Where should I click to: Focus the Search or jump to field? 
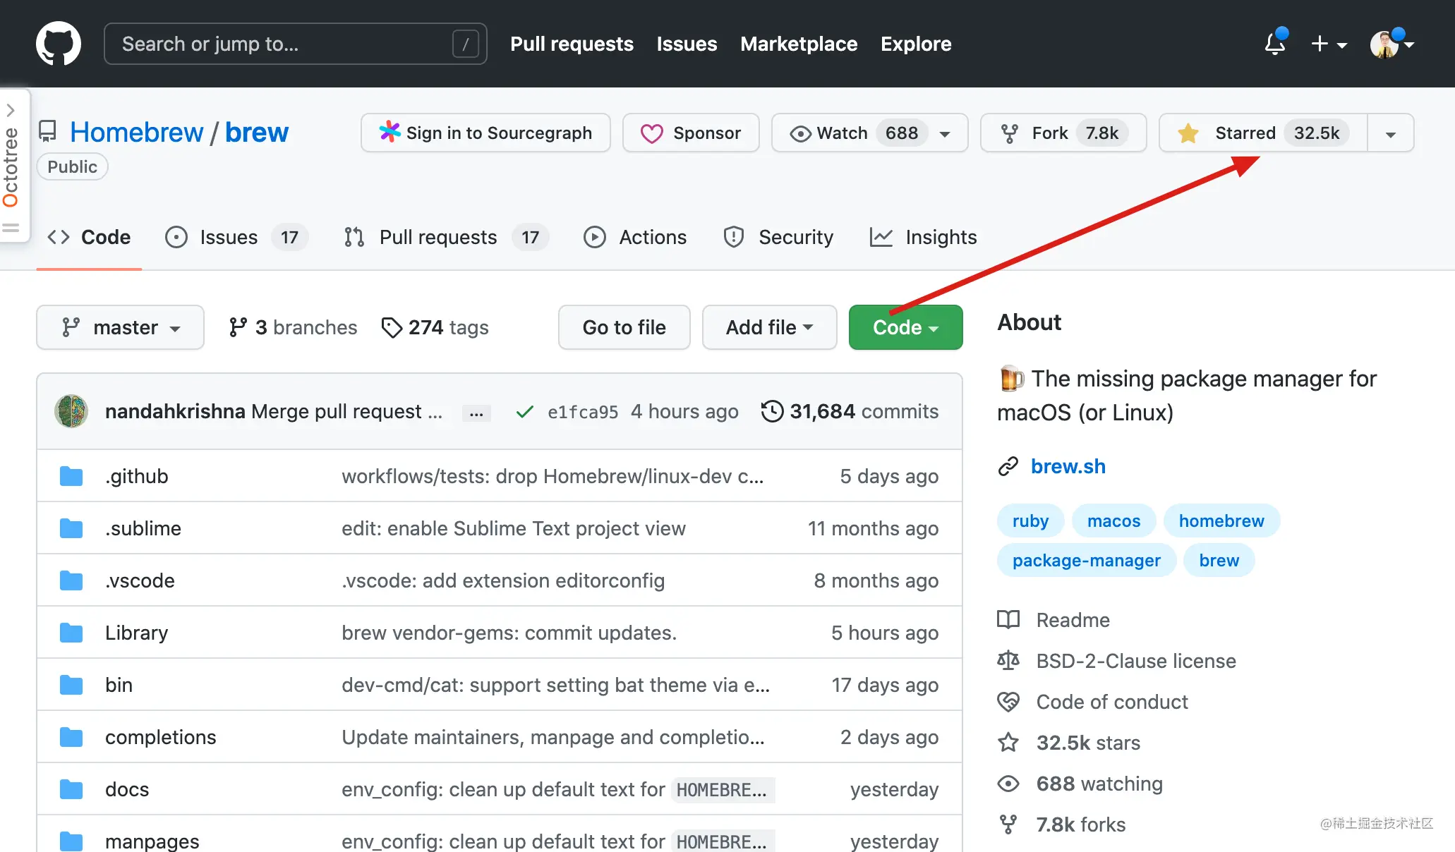(x=295, y=44)
